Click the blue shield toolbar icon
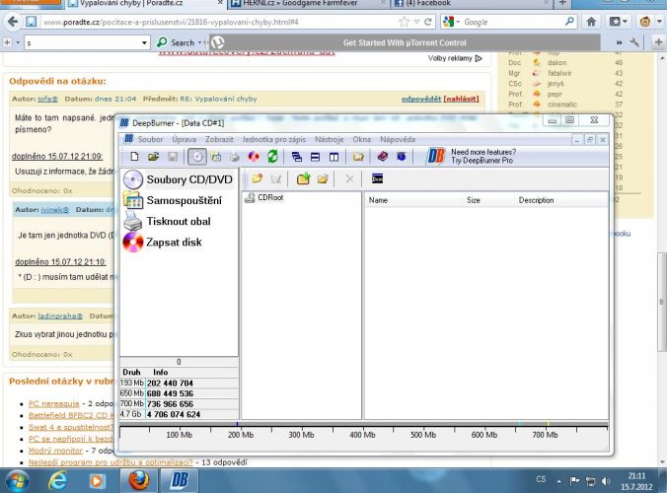 click(x=402, y=157)
